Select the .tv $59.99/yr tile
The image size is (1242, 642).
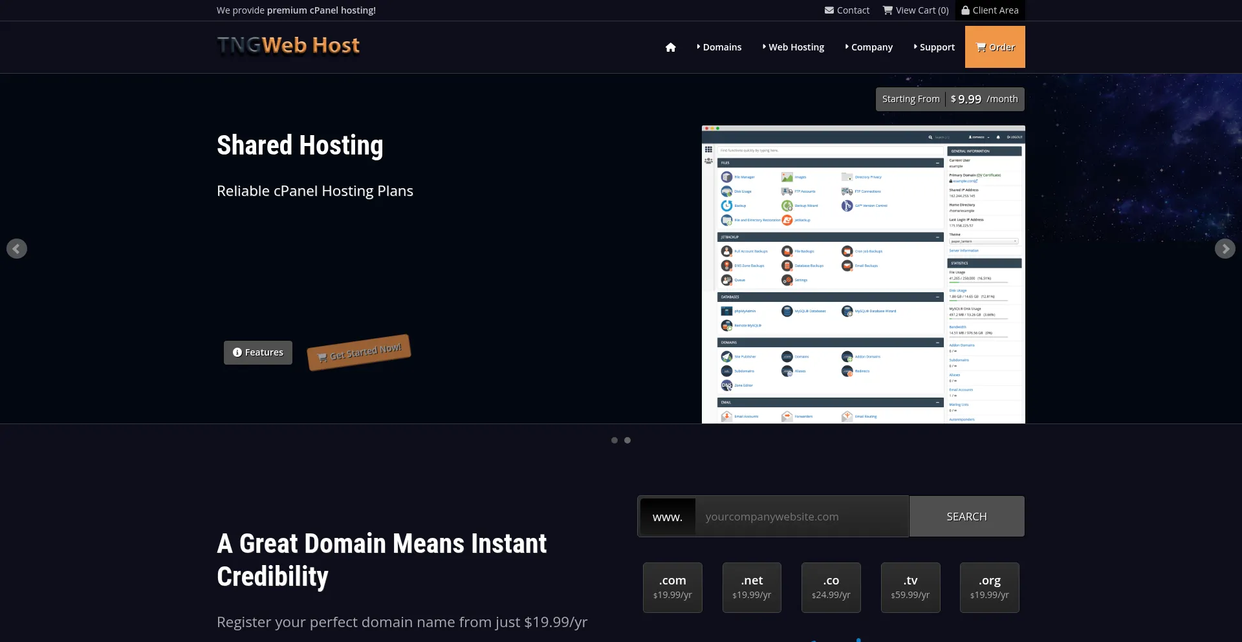pos(910,588)
